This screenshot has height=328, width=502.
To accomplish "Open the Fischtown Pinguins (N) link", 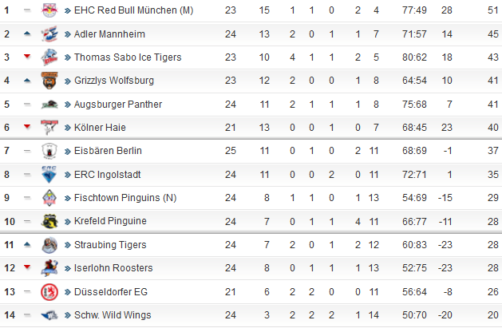I will point(125,198).
